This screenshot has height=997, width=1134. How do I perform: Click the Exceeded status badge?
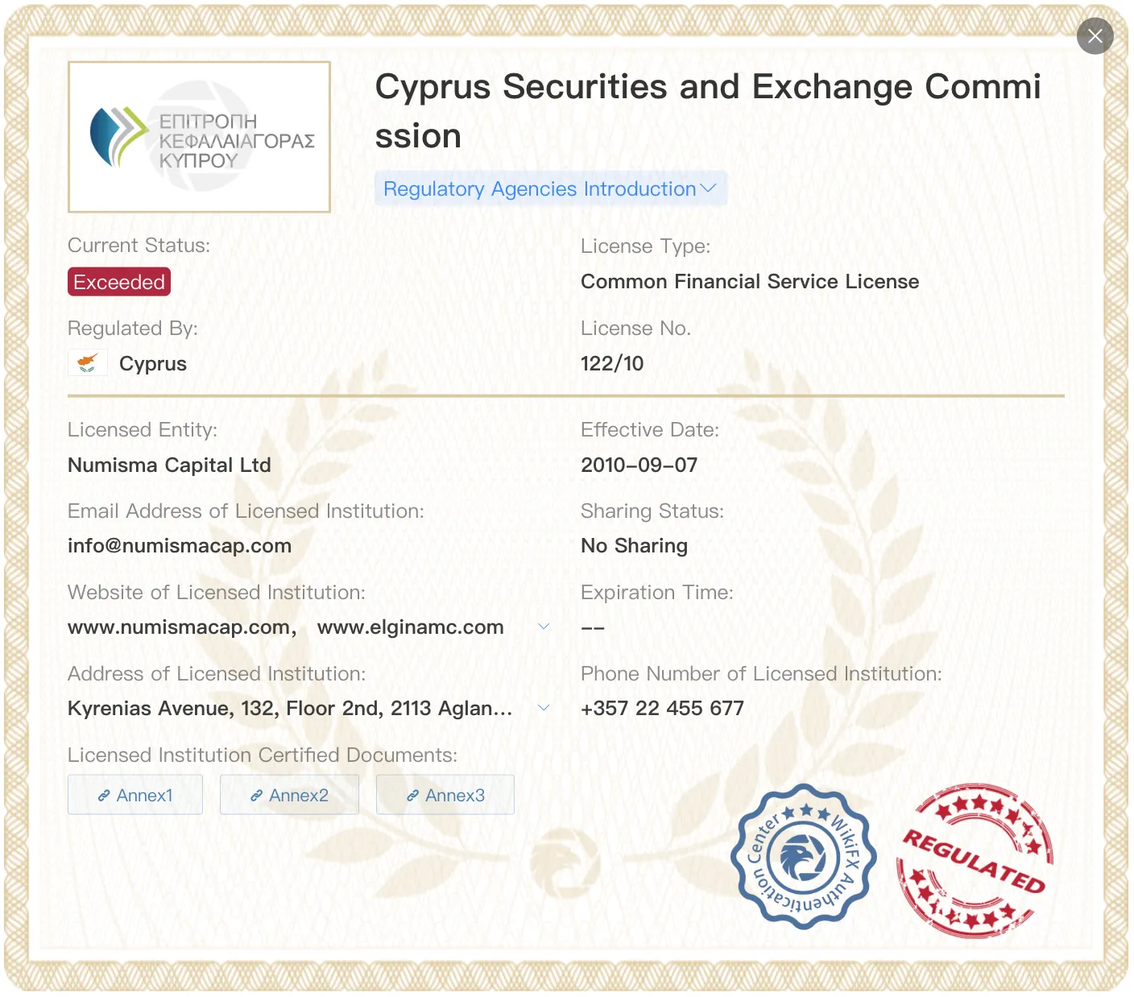tap(119, 282)
